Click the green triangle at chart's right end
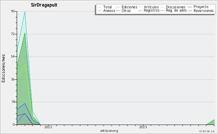This screenshot has width=218, height=134. 211,123
